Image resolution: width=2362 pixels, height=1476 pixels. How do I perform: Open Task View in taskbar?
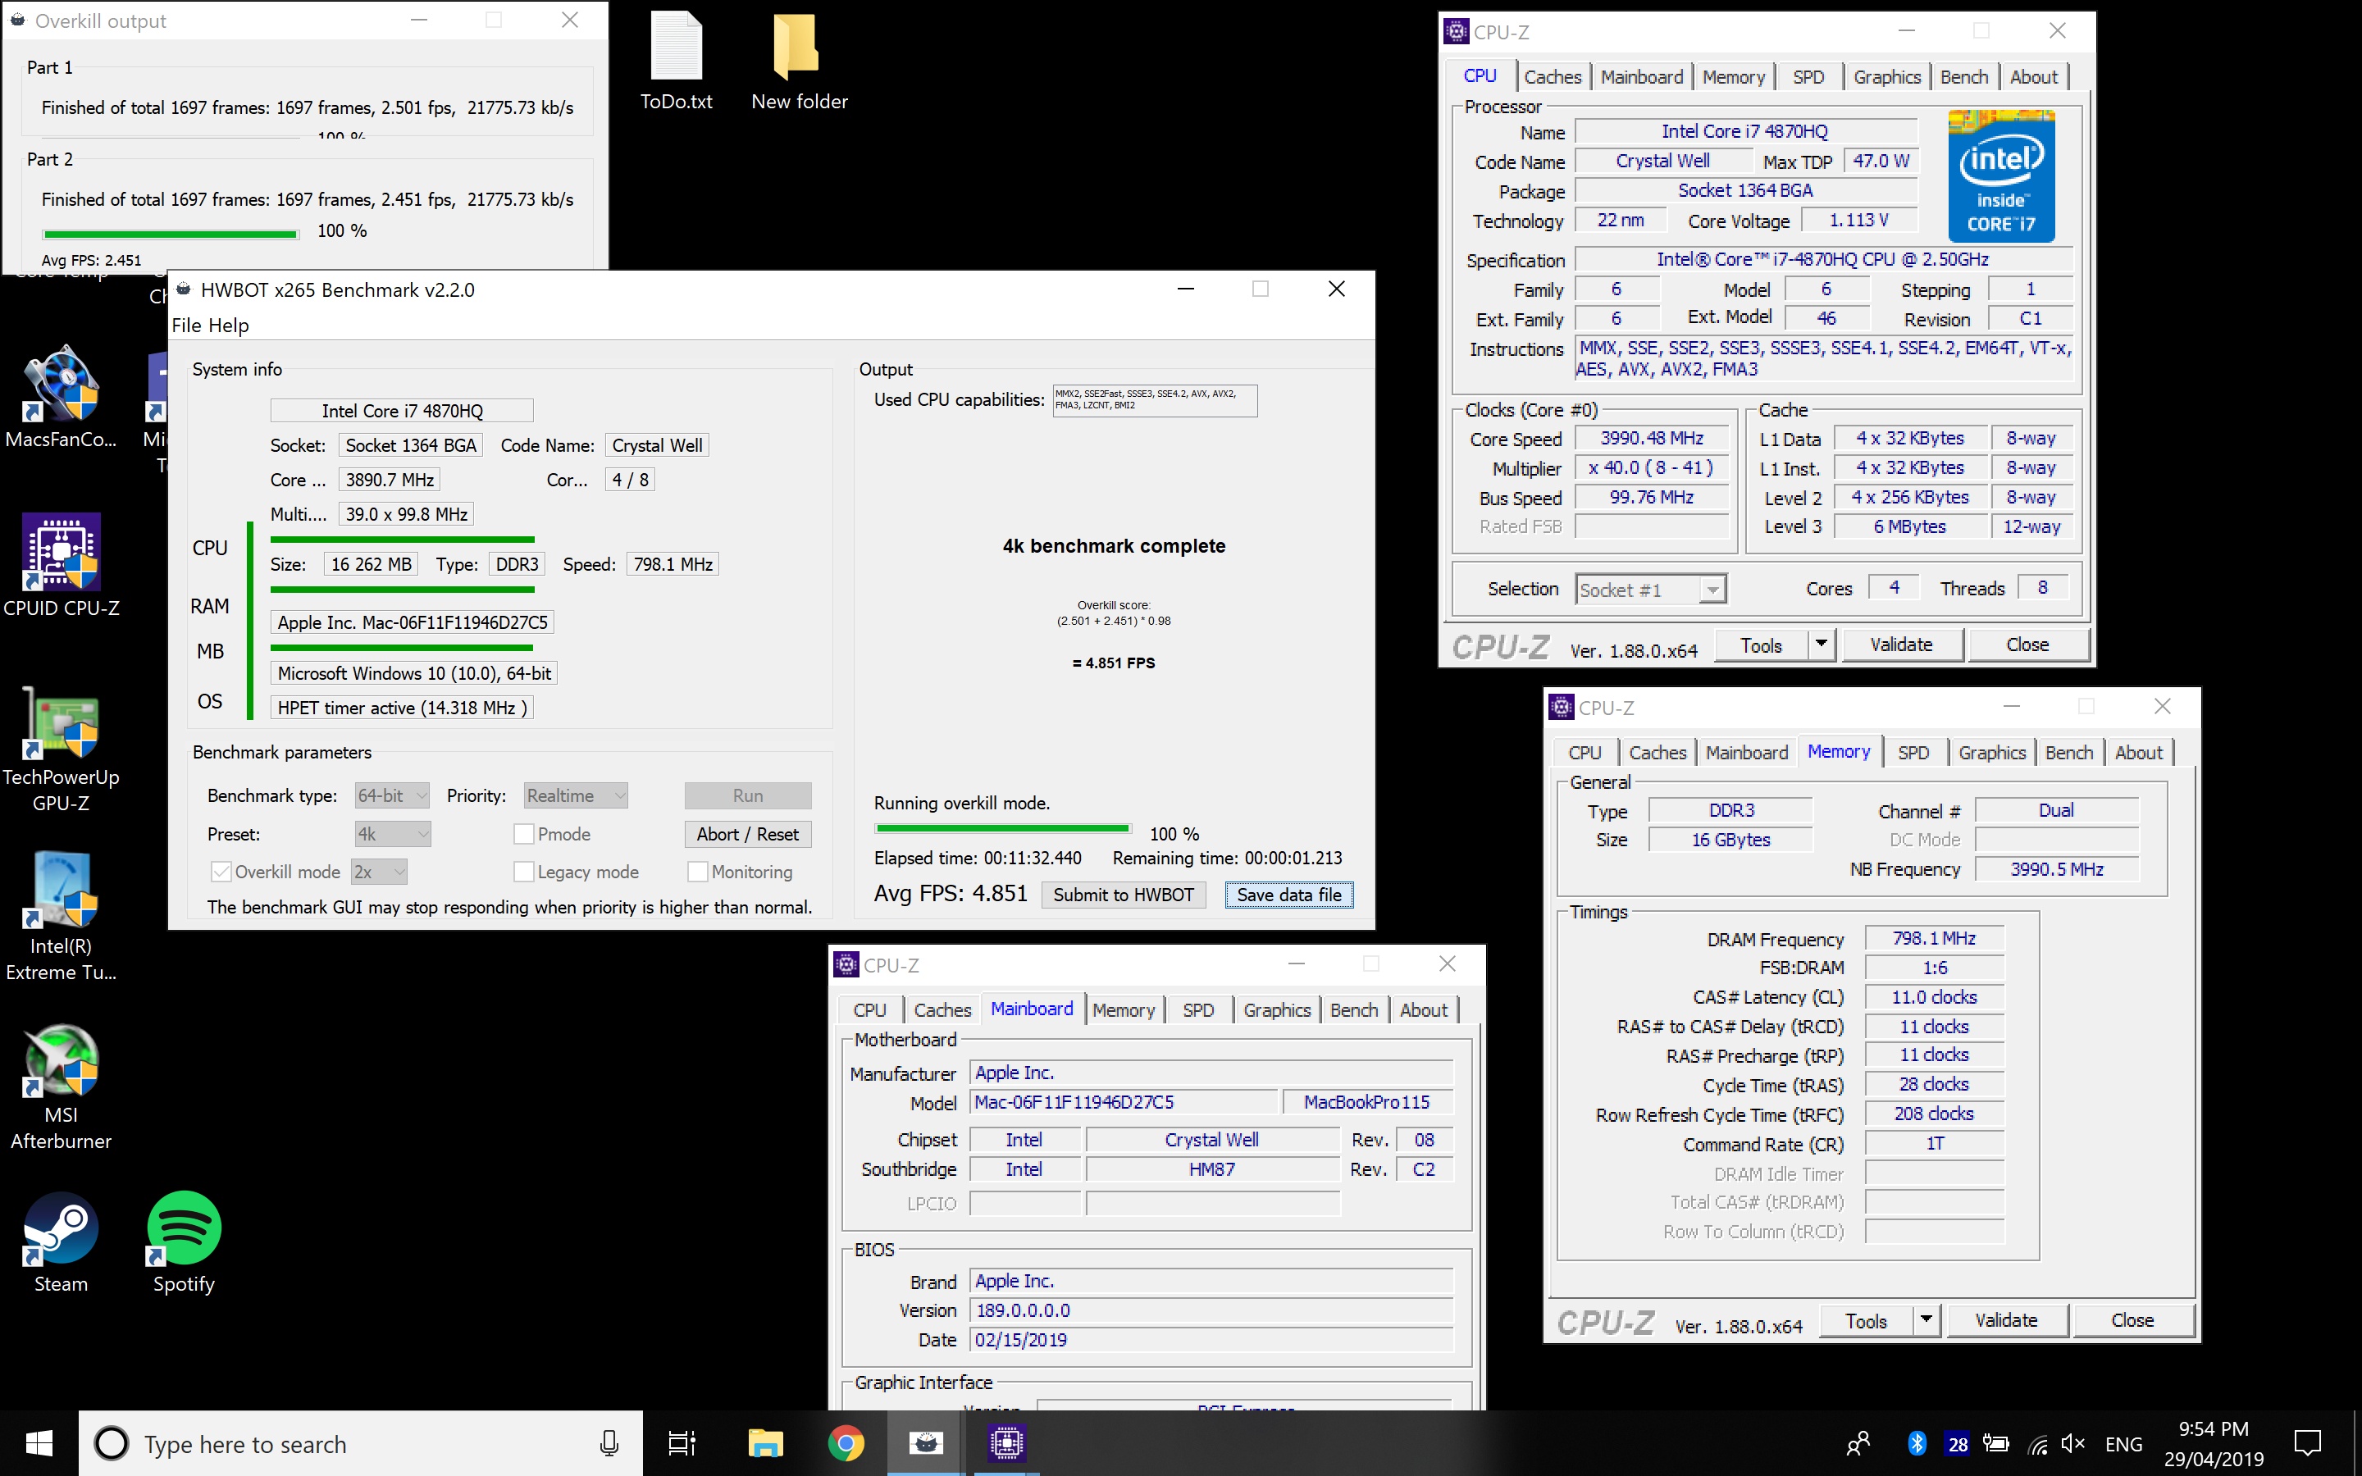coord(682,1443)
